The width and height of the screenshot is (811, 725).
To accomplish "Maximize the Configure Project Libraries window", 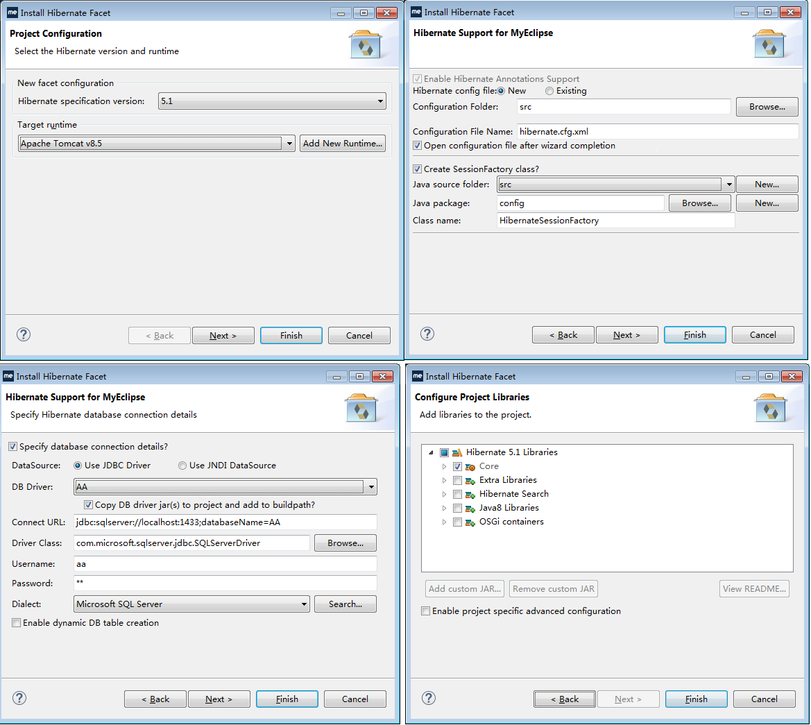I will click(x=769, y=377).
